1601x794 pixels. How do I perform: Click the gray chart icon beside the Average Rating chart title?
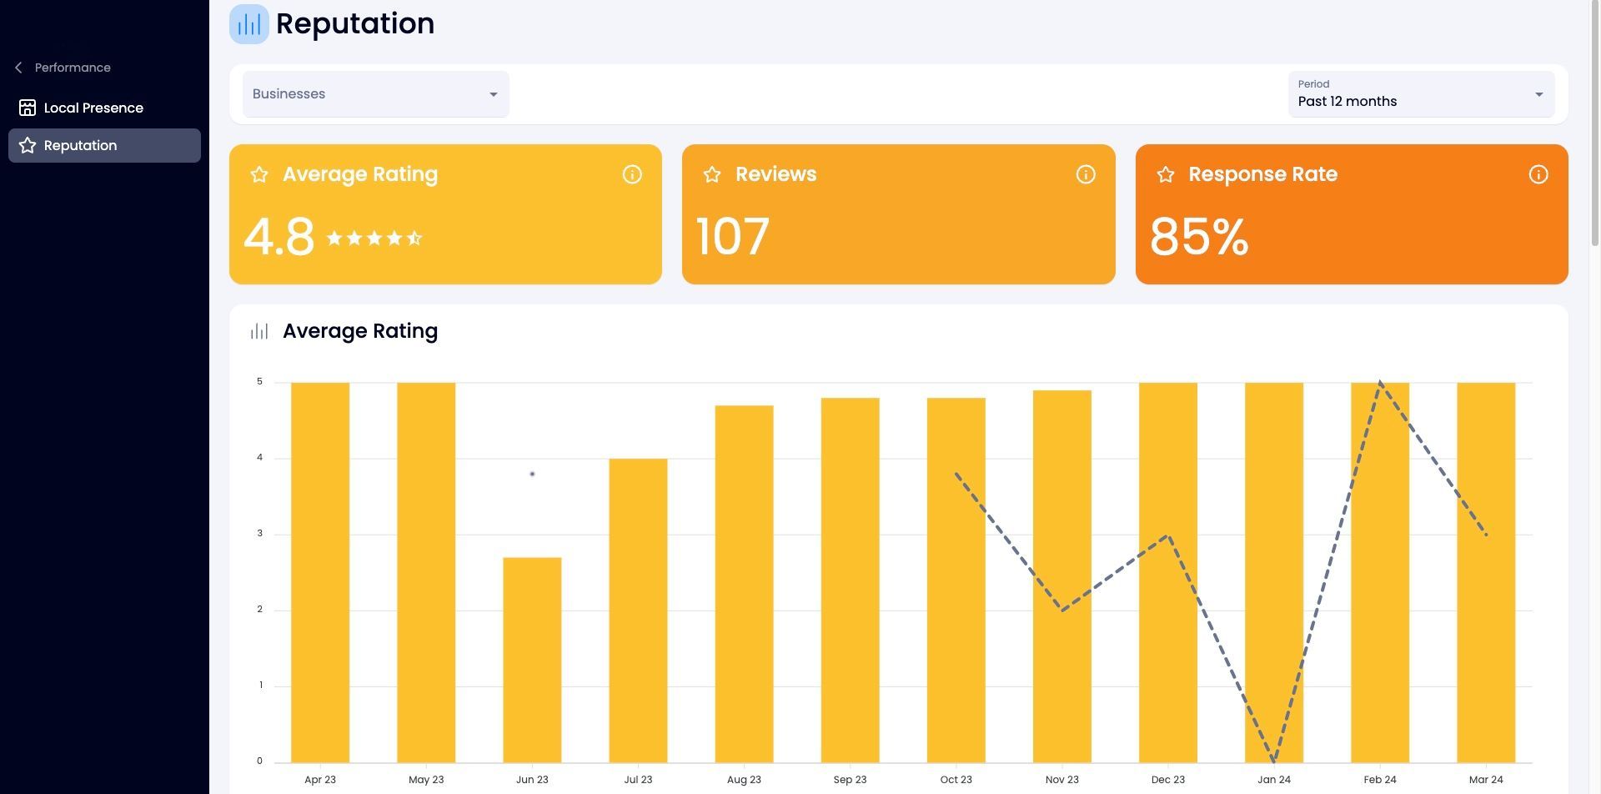point(259,331)
